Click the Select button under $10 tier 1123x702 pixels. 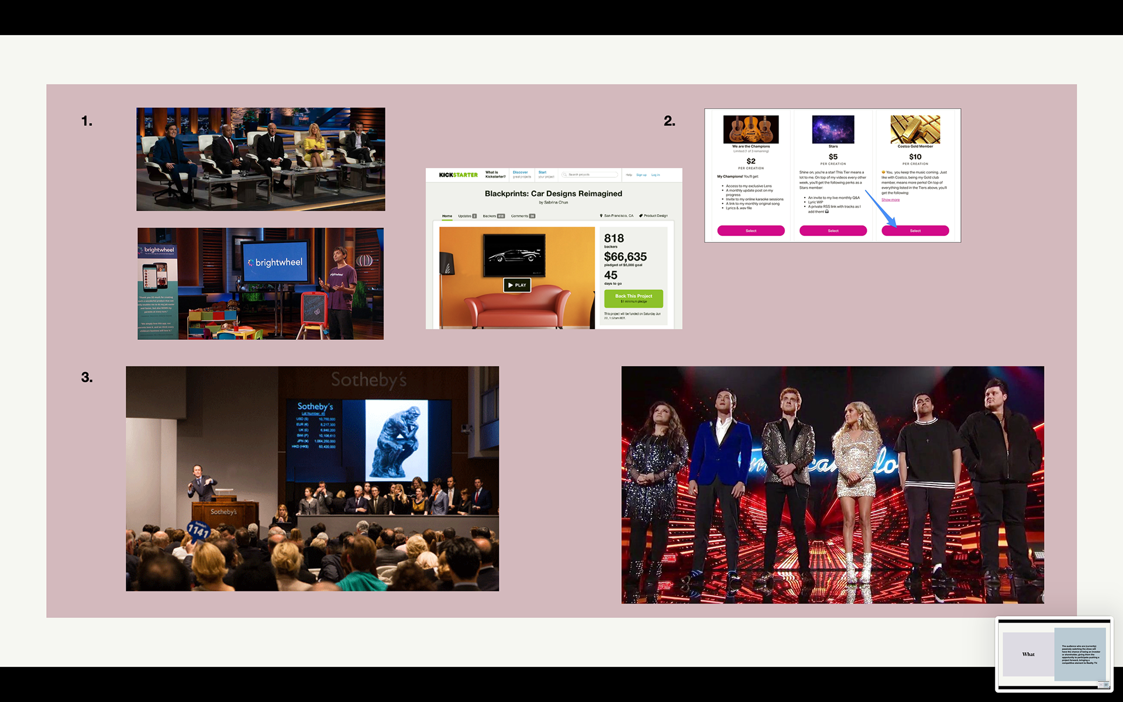coord(915,230)
